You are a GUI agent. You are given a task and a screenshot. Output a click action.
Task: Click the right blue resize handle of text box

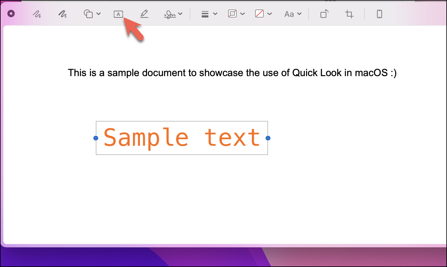coord(268,138)
